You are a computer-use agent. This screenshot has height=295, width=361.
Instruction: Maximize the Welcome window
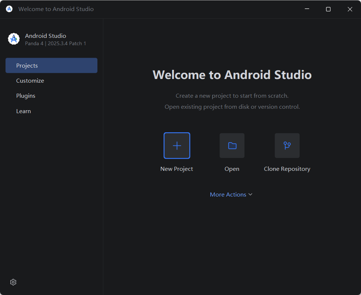328,9
